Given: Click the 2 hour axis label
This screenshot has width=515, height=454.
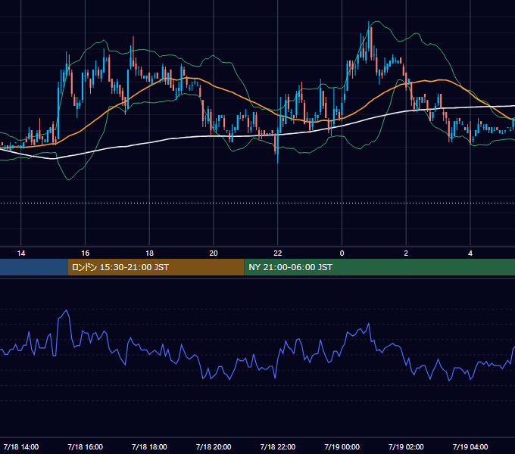Looking at the screenshot, I should point(406,253).
